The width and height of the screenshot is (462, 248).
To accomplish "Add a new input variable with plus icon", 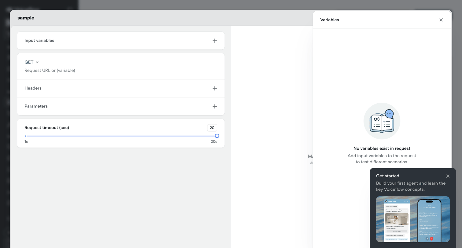I will tap(215, 41).
